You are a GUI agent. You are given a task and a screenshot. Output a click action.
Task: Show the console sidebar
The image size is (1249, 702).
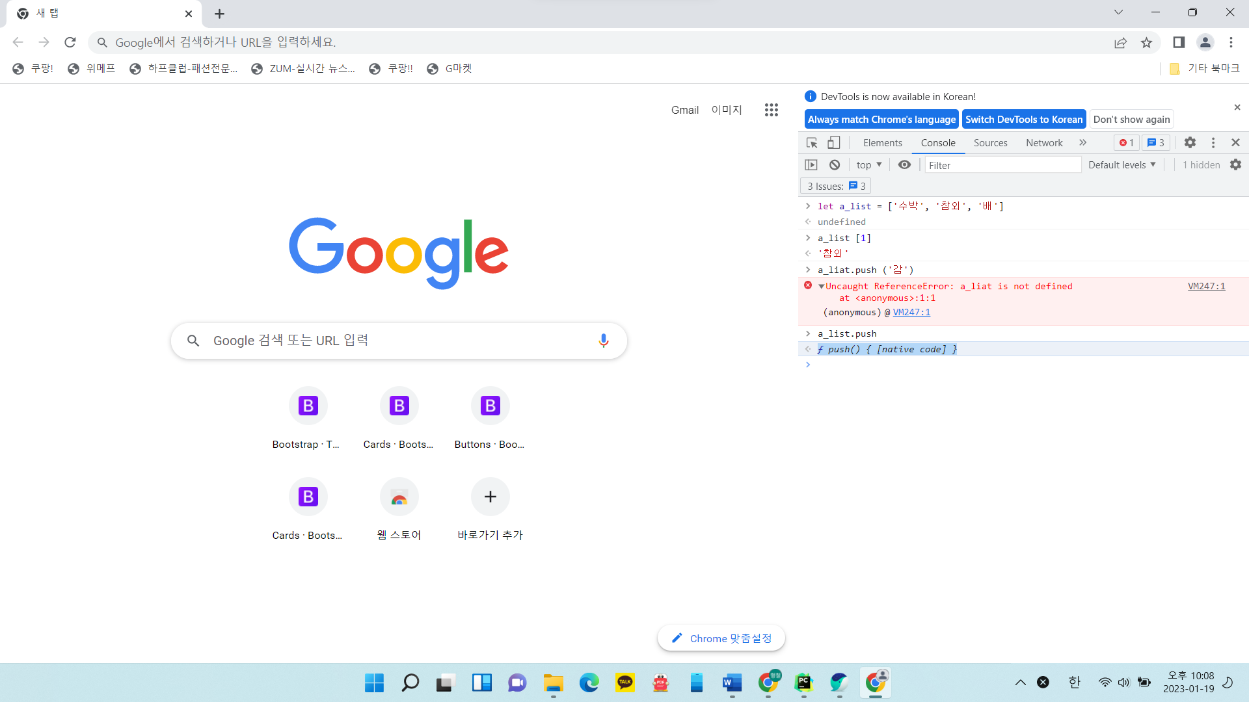[811, 165]
